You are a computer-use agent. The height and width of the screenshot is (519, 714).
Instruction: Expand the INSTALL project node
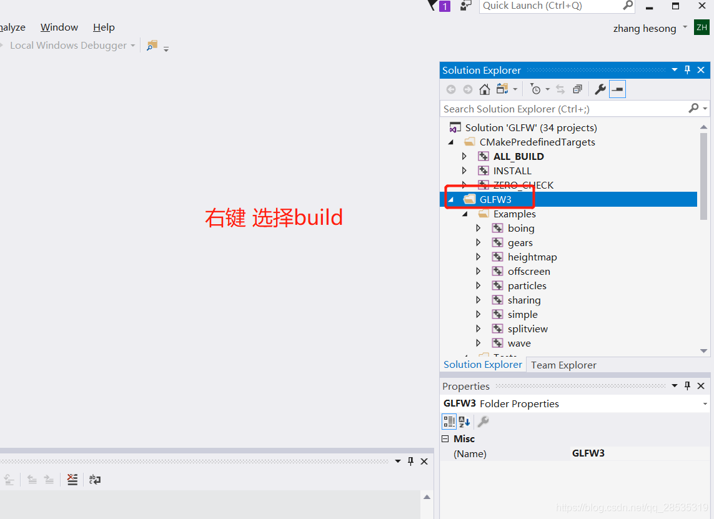(x=464, y=171)
